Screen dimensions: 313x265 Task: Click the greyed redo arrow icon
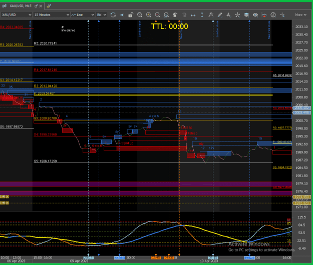(184, 14)
